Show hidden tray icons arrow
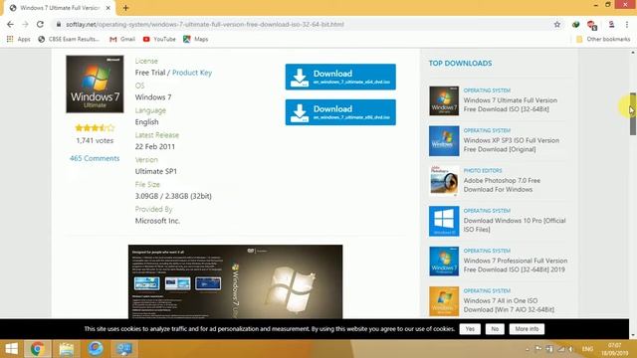Image resolution: width=637 pixels, height=358 pixels. (528, 349)
